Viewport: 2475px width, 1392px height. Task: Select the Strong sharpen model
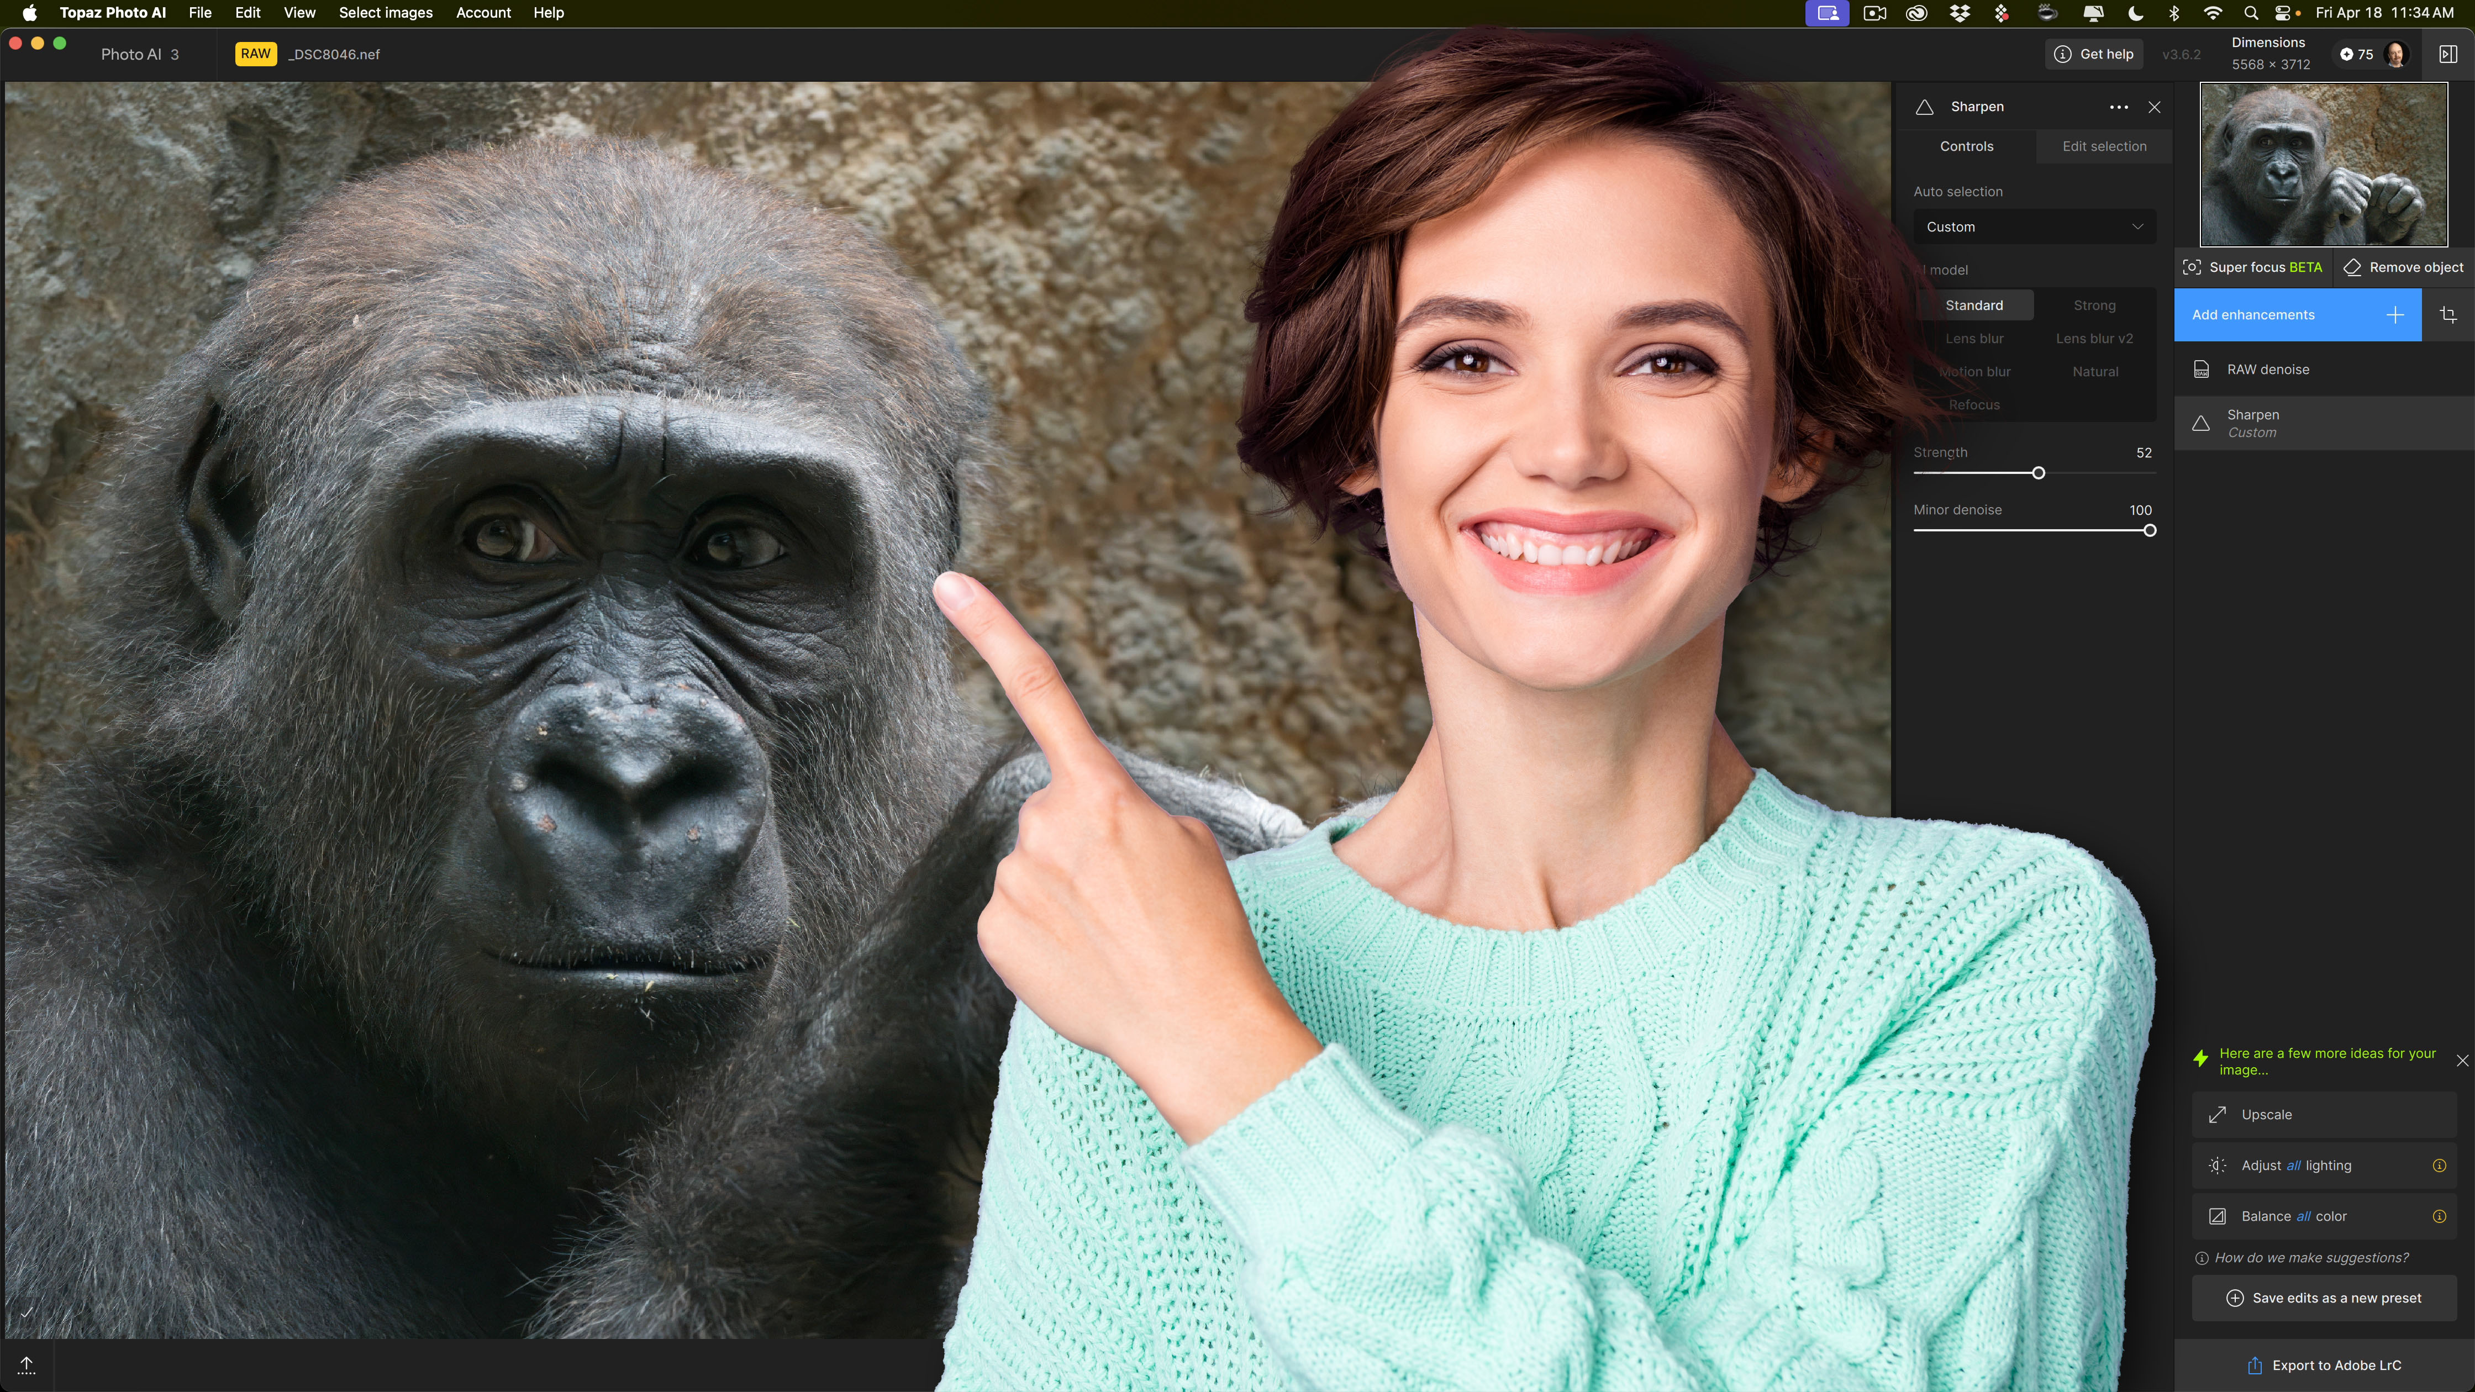pos(2094,305)
